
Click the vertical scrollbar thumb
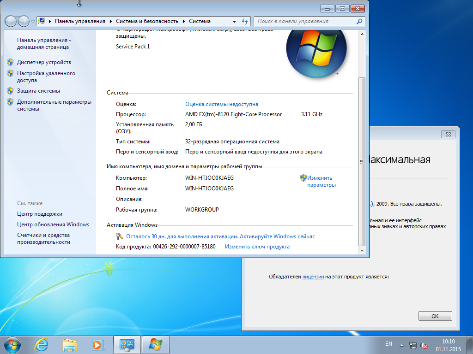[x=362, y=162]
